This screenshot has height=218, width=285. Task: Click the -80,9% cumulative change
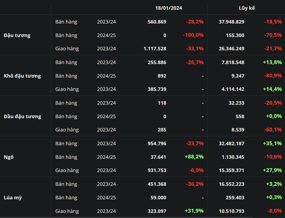point(273,76)
